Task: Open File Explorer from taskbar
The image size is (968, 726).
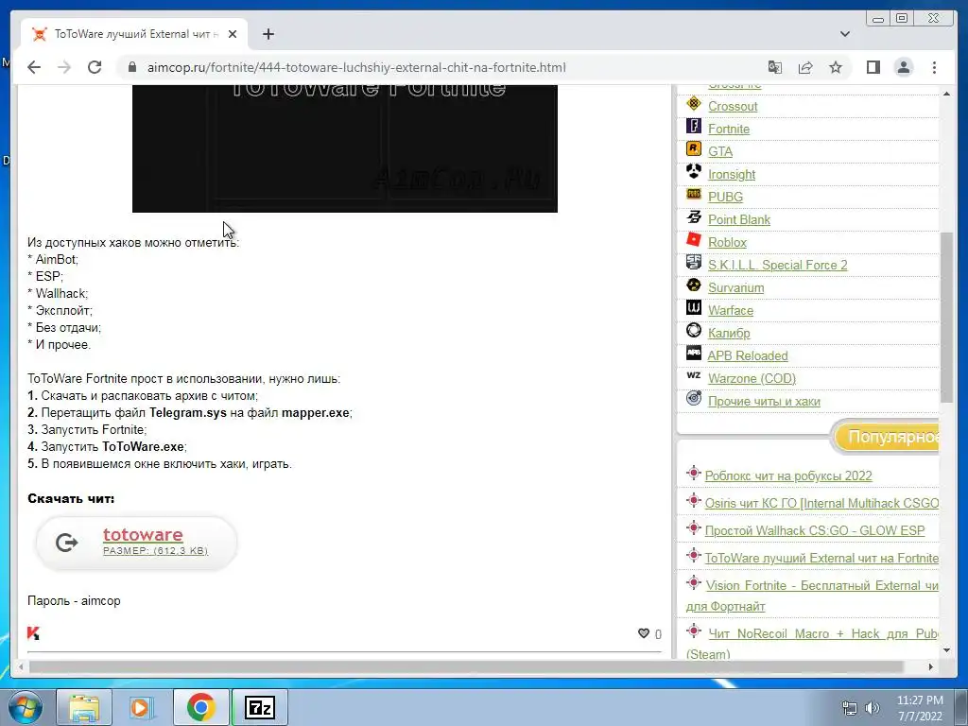Action: coord(84,707)
